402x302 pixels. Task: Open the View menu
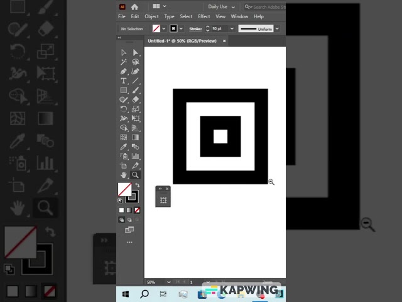pos(220,16)
